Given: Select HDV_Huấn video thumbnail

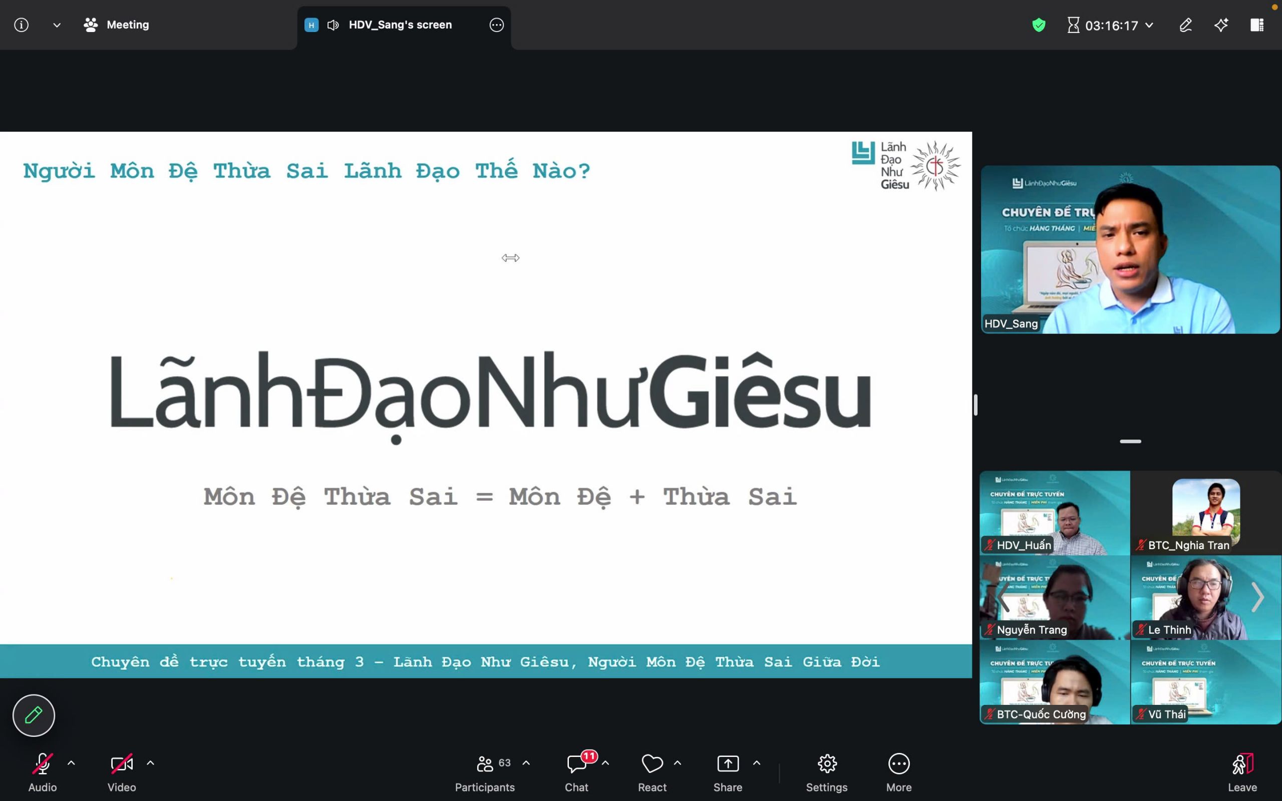Looking at the screenshot, I should (x=1055, y=513).
